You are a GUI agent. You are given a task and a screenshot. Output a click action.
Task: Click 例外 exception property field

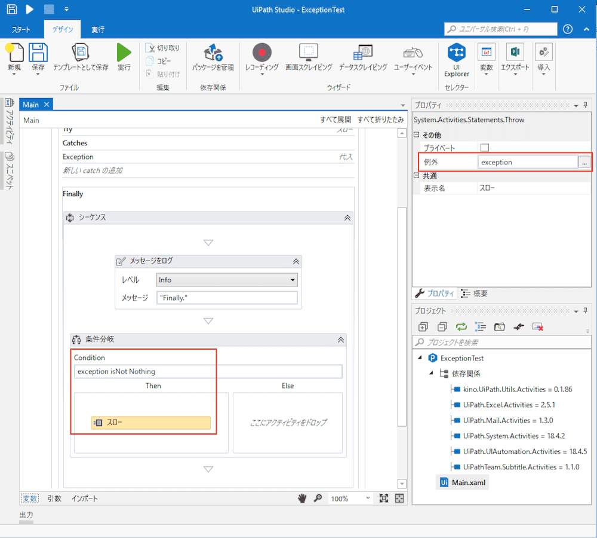tap(528, 162)
